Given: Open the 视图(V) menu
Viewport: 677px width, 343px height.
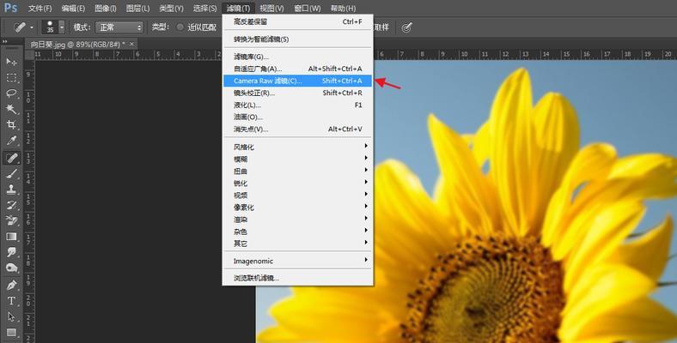Looking at the screenshot, I should click(272, 9).
